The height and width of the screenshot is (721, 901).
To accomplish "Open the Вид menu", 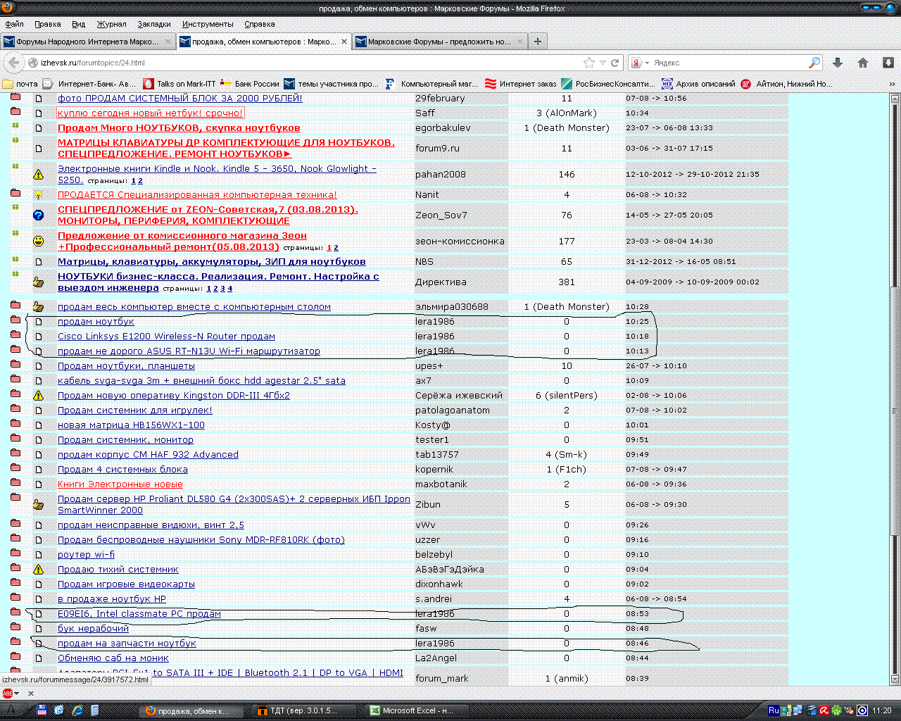I will [x=79, y=24].
